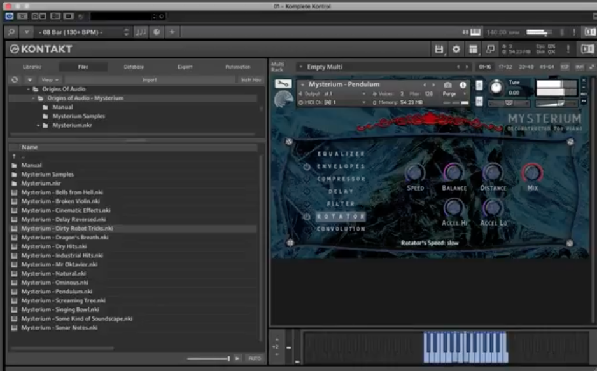
Task: Collapse the Origins of Audio - Mysterium folder
Action: (x=34, y=98)
